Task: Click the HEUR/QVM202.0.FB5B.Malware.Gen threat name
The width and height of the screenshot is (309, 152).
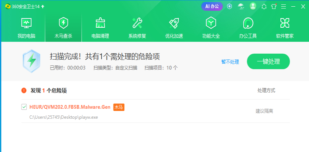Action: click(70, 107)
